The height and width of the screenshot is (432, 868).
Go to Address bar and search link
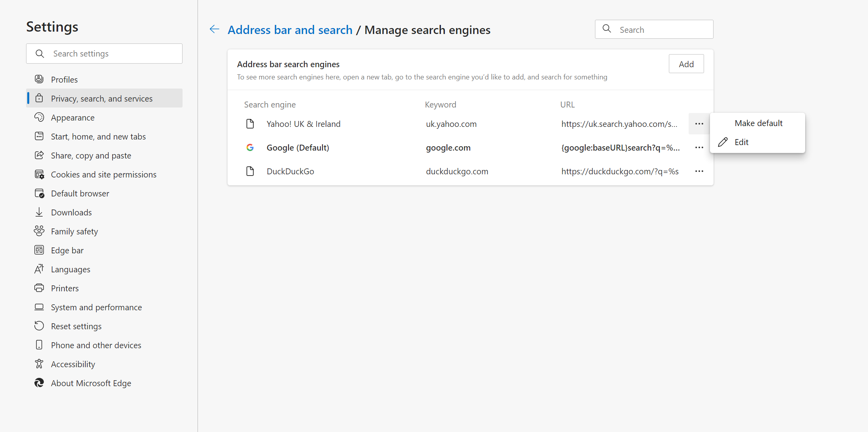[x=290, y=30]
